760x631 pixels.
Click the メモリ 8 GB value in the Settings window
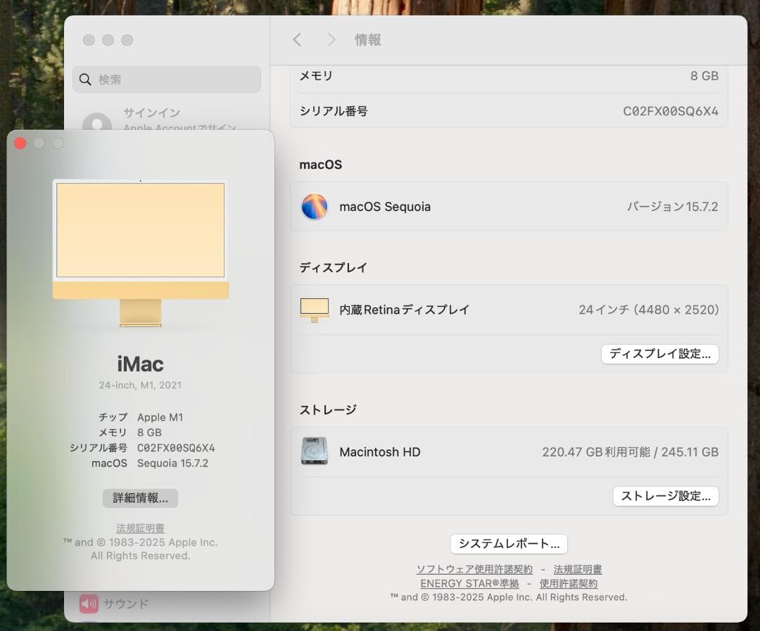[704, 76]
